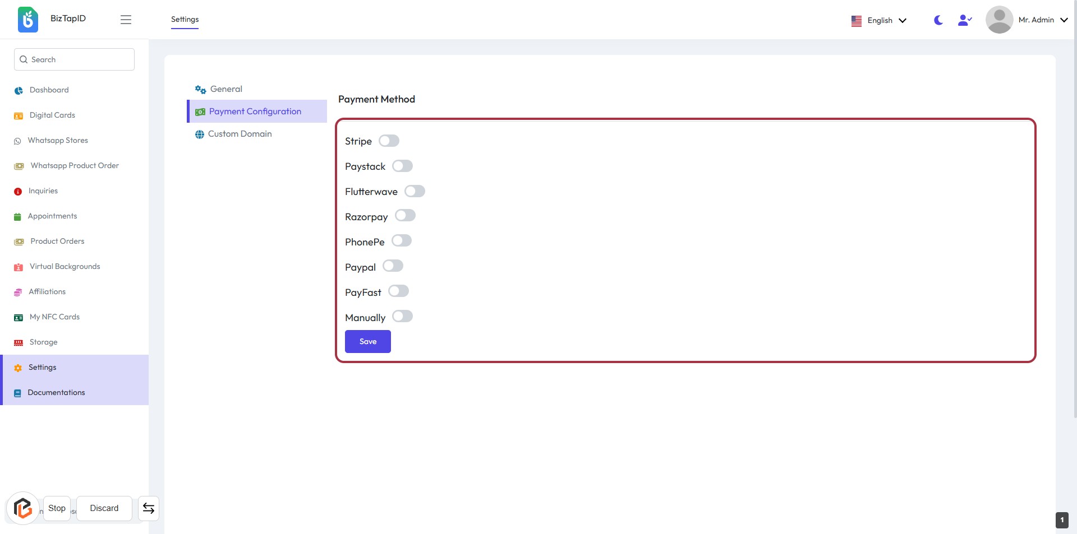The image size is (1077, 534).
Task: Click the user check icon in header
Action: (964, 20)
